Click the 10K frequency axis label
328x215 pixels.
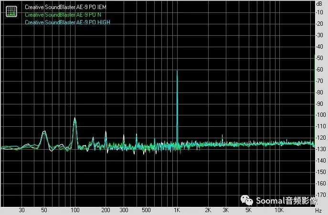[280, 210]
